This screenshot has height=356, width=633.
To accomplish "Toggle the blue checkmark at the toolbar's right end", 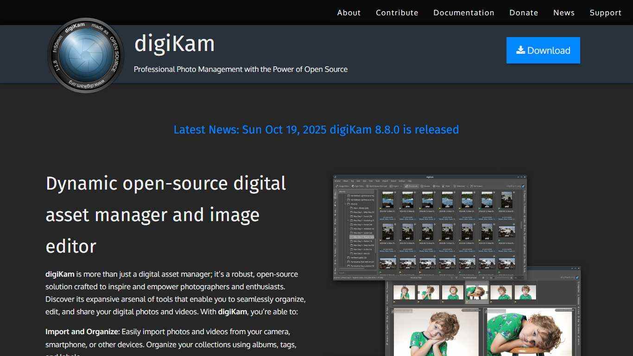I will [523, 186].
